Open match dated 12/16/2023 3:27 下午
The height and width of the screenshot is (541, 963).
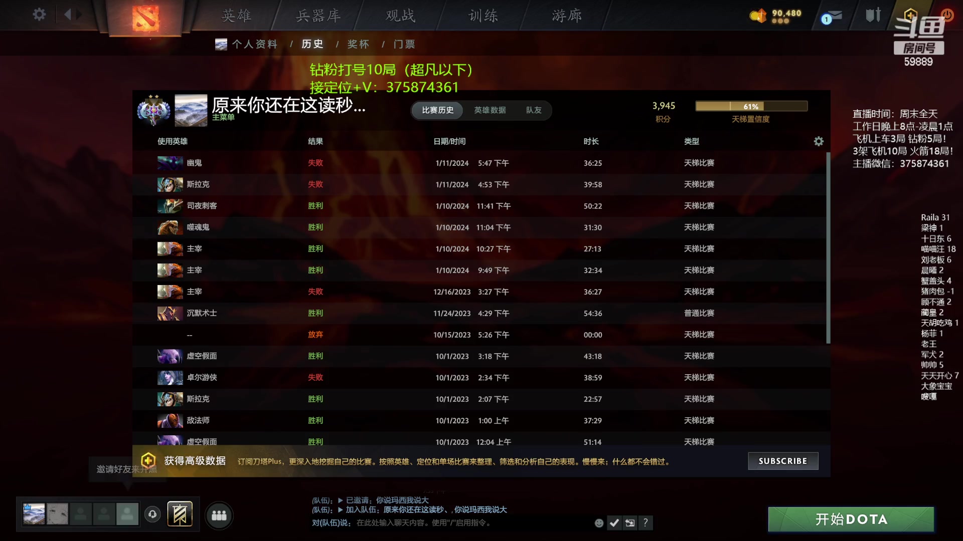(x=479, y=292)
